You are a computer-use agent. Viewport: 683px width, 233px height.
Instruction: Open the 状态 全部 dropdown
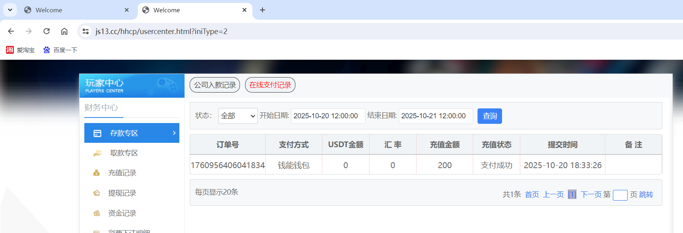tap(238, 116)
